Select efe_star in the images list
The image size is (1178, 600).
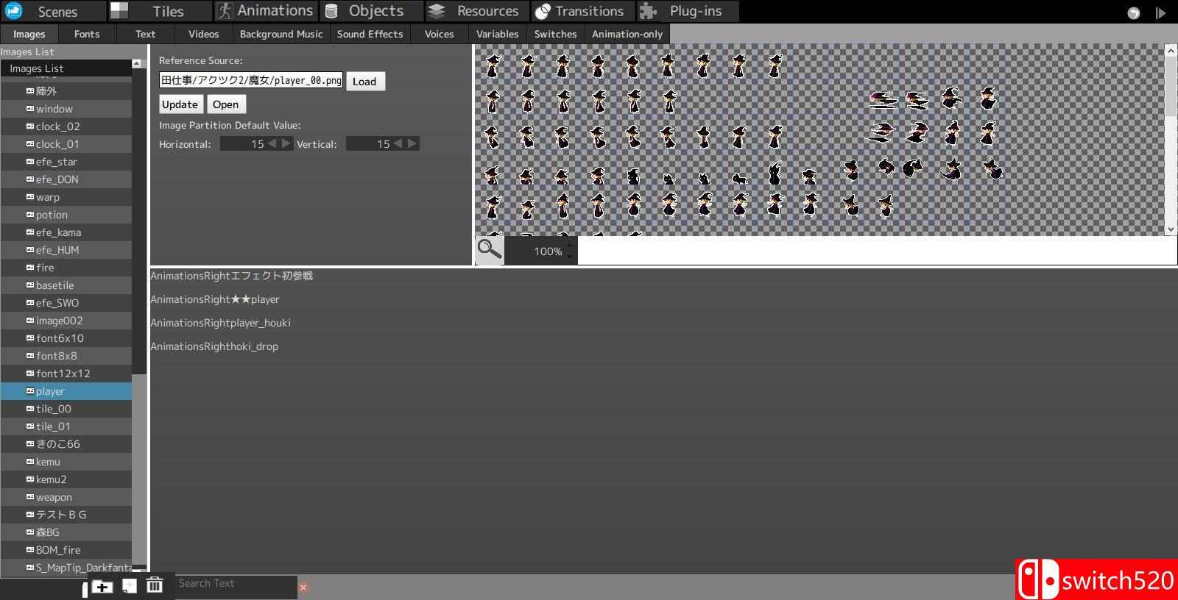[x=57, y=162]
